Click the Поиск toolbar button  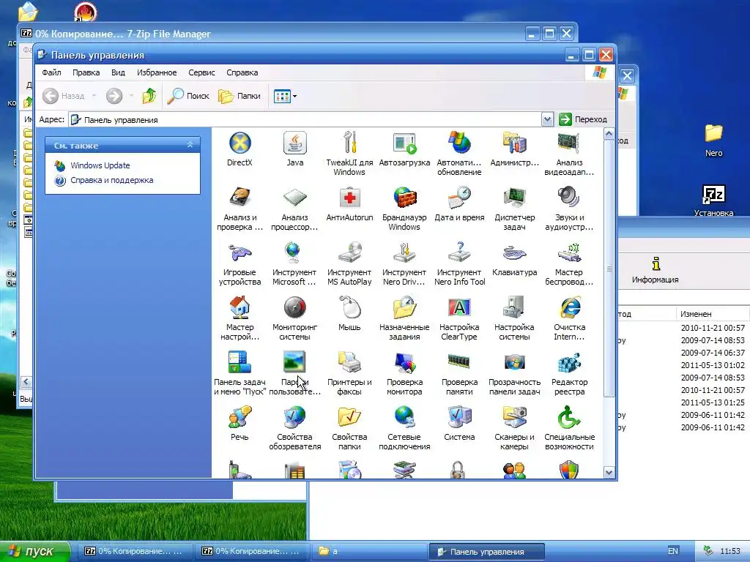point(188,96)
